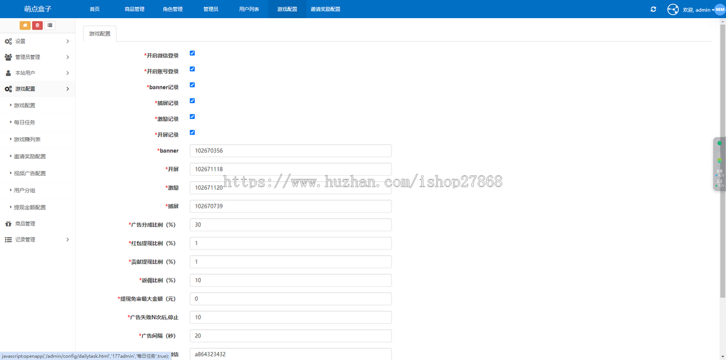
Task: Click the 广告间隔 (秒) input field
Action: pos(290,336)
